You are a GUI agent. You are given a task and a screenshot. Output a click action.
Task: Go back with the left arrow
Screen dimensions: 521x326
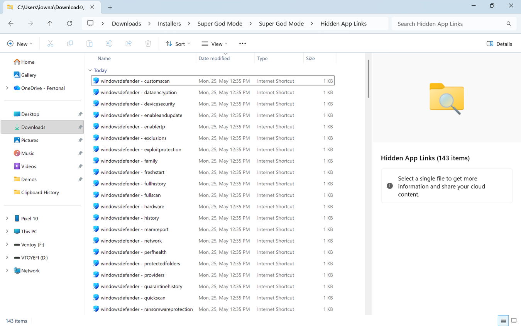[11, 24]
